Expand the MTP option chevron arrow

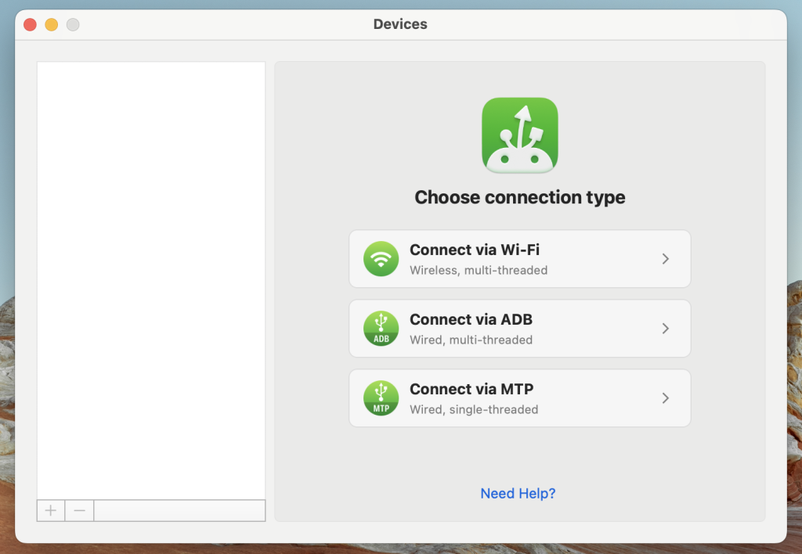pyautogui.click(x=666, y=398)
